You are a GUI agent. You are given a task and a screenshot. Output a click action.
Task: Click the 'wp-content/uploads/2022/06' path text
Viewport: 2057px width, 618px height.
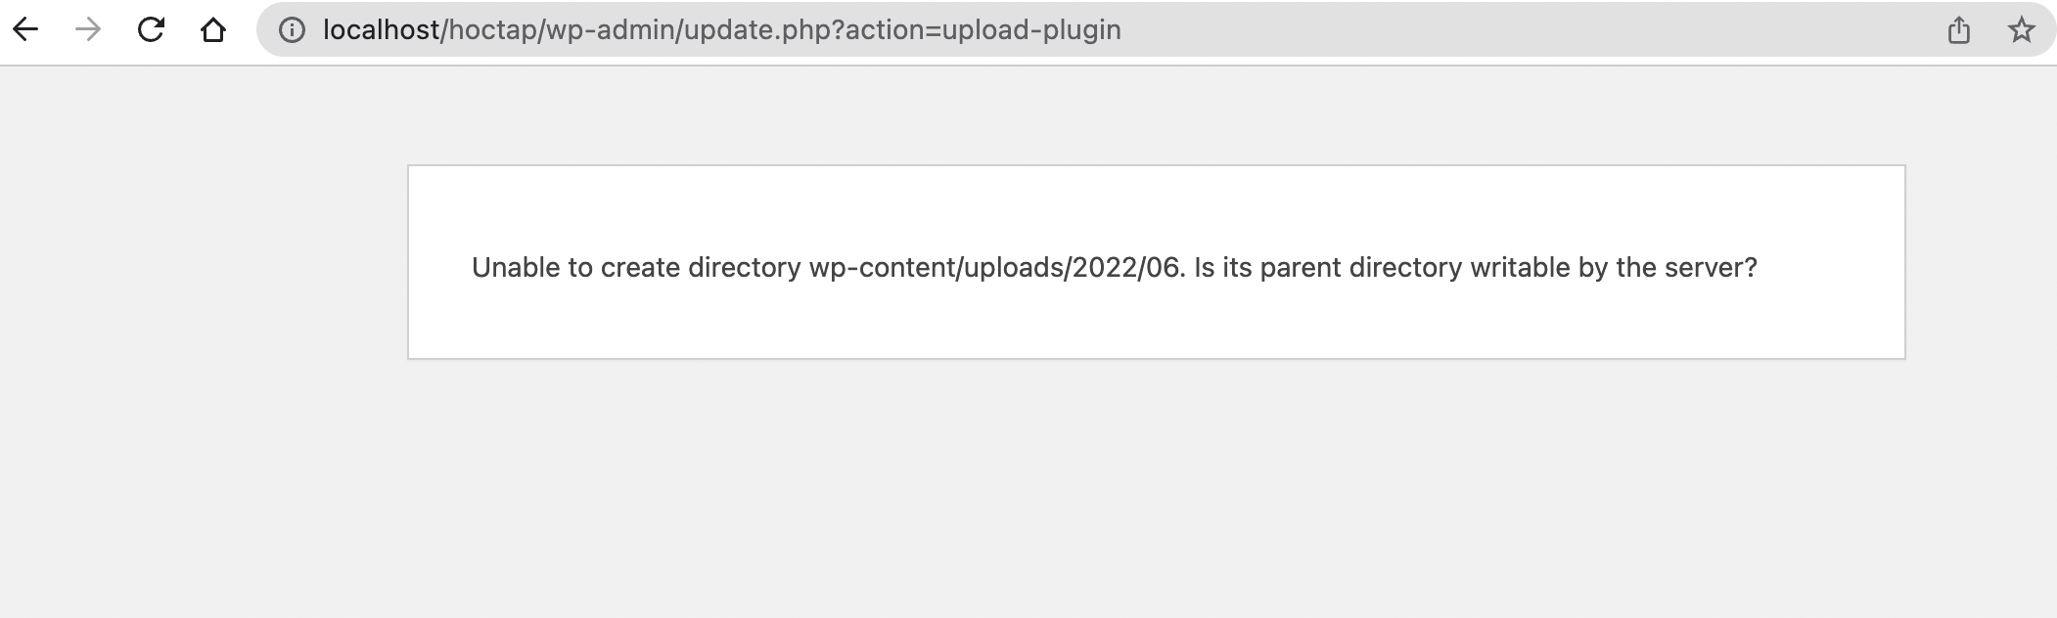coord(994,268)
